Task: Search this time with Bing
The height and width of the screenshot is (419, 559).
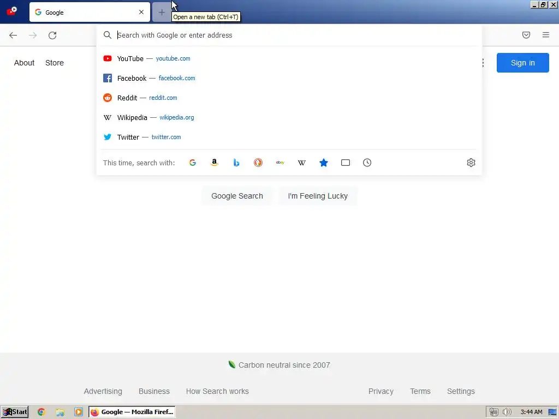Action: (236, 163)
